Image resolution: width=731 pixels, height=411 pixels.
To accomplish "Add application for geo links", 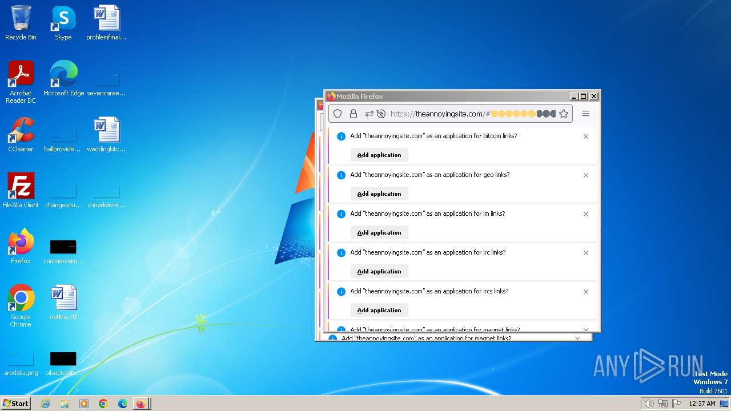I will pos(379,194).
